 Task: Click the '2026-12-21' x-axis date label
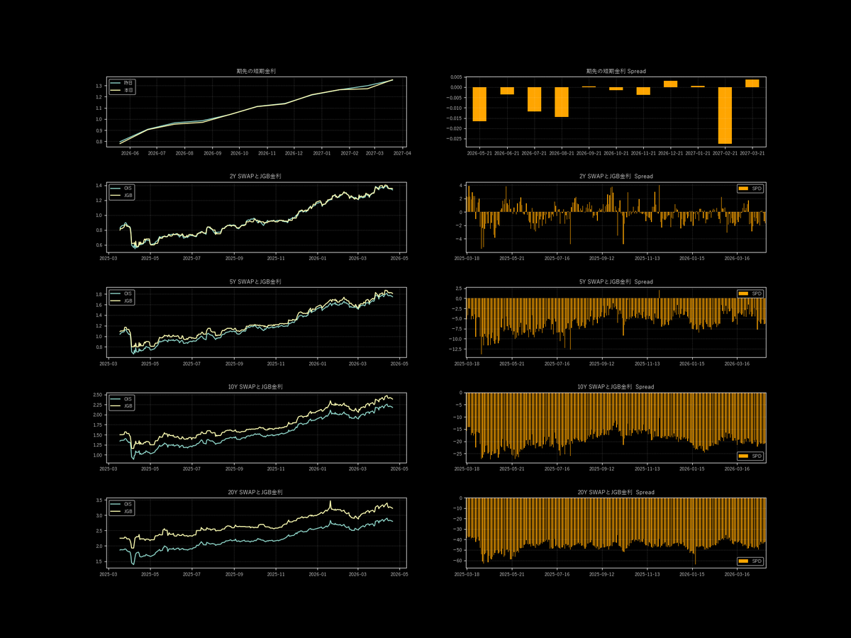tap(670, 153)
